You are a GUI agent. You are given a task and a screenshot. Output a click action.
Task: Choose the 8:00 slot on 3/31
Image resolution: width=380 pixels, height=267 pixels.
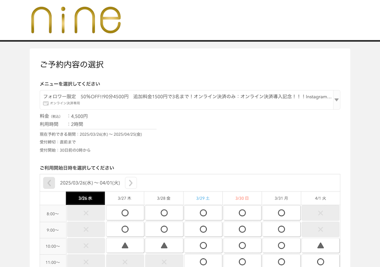tap(281, 213)
